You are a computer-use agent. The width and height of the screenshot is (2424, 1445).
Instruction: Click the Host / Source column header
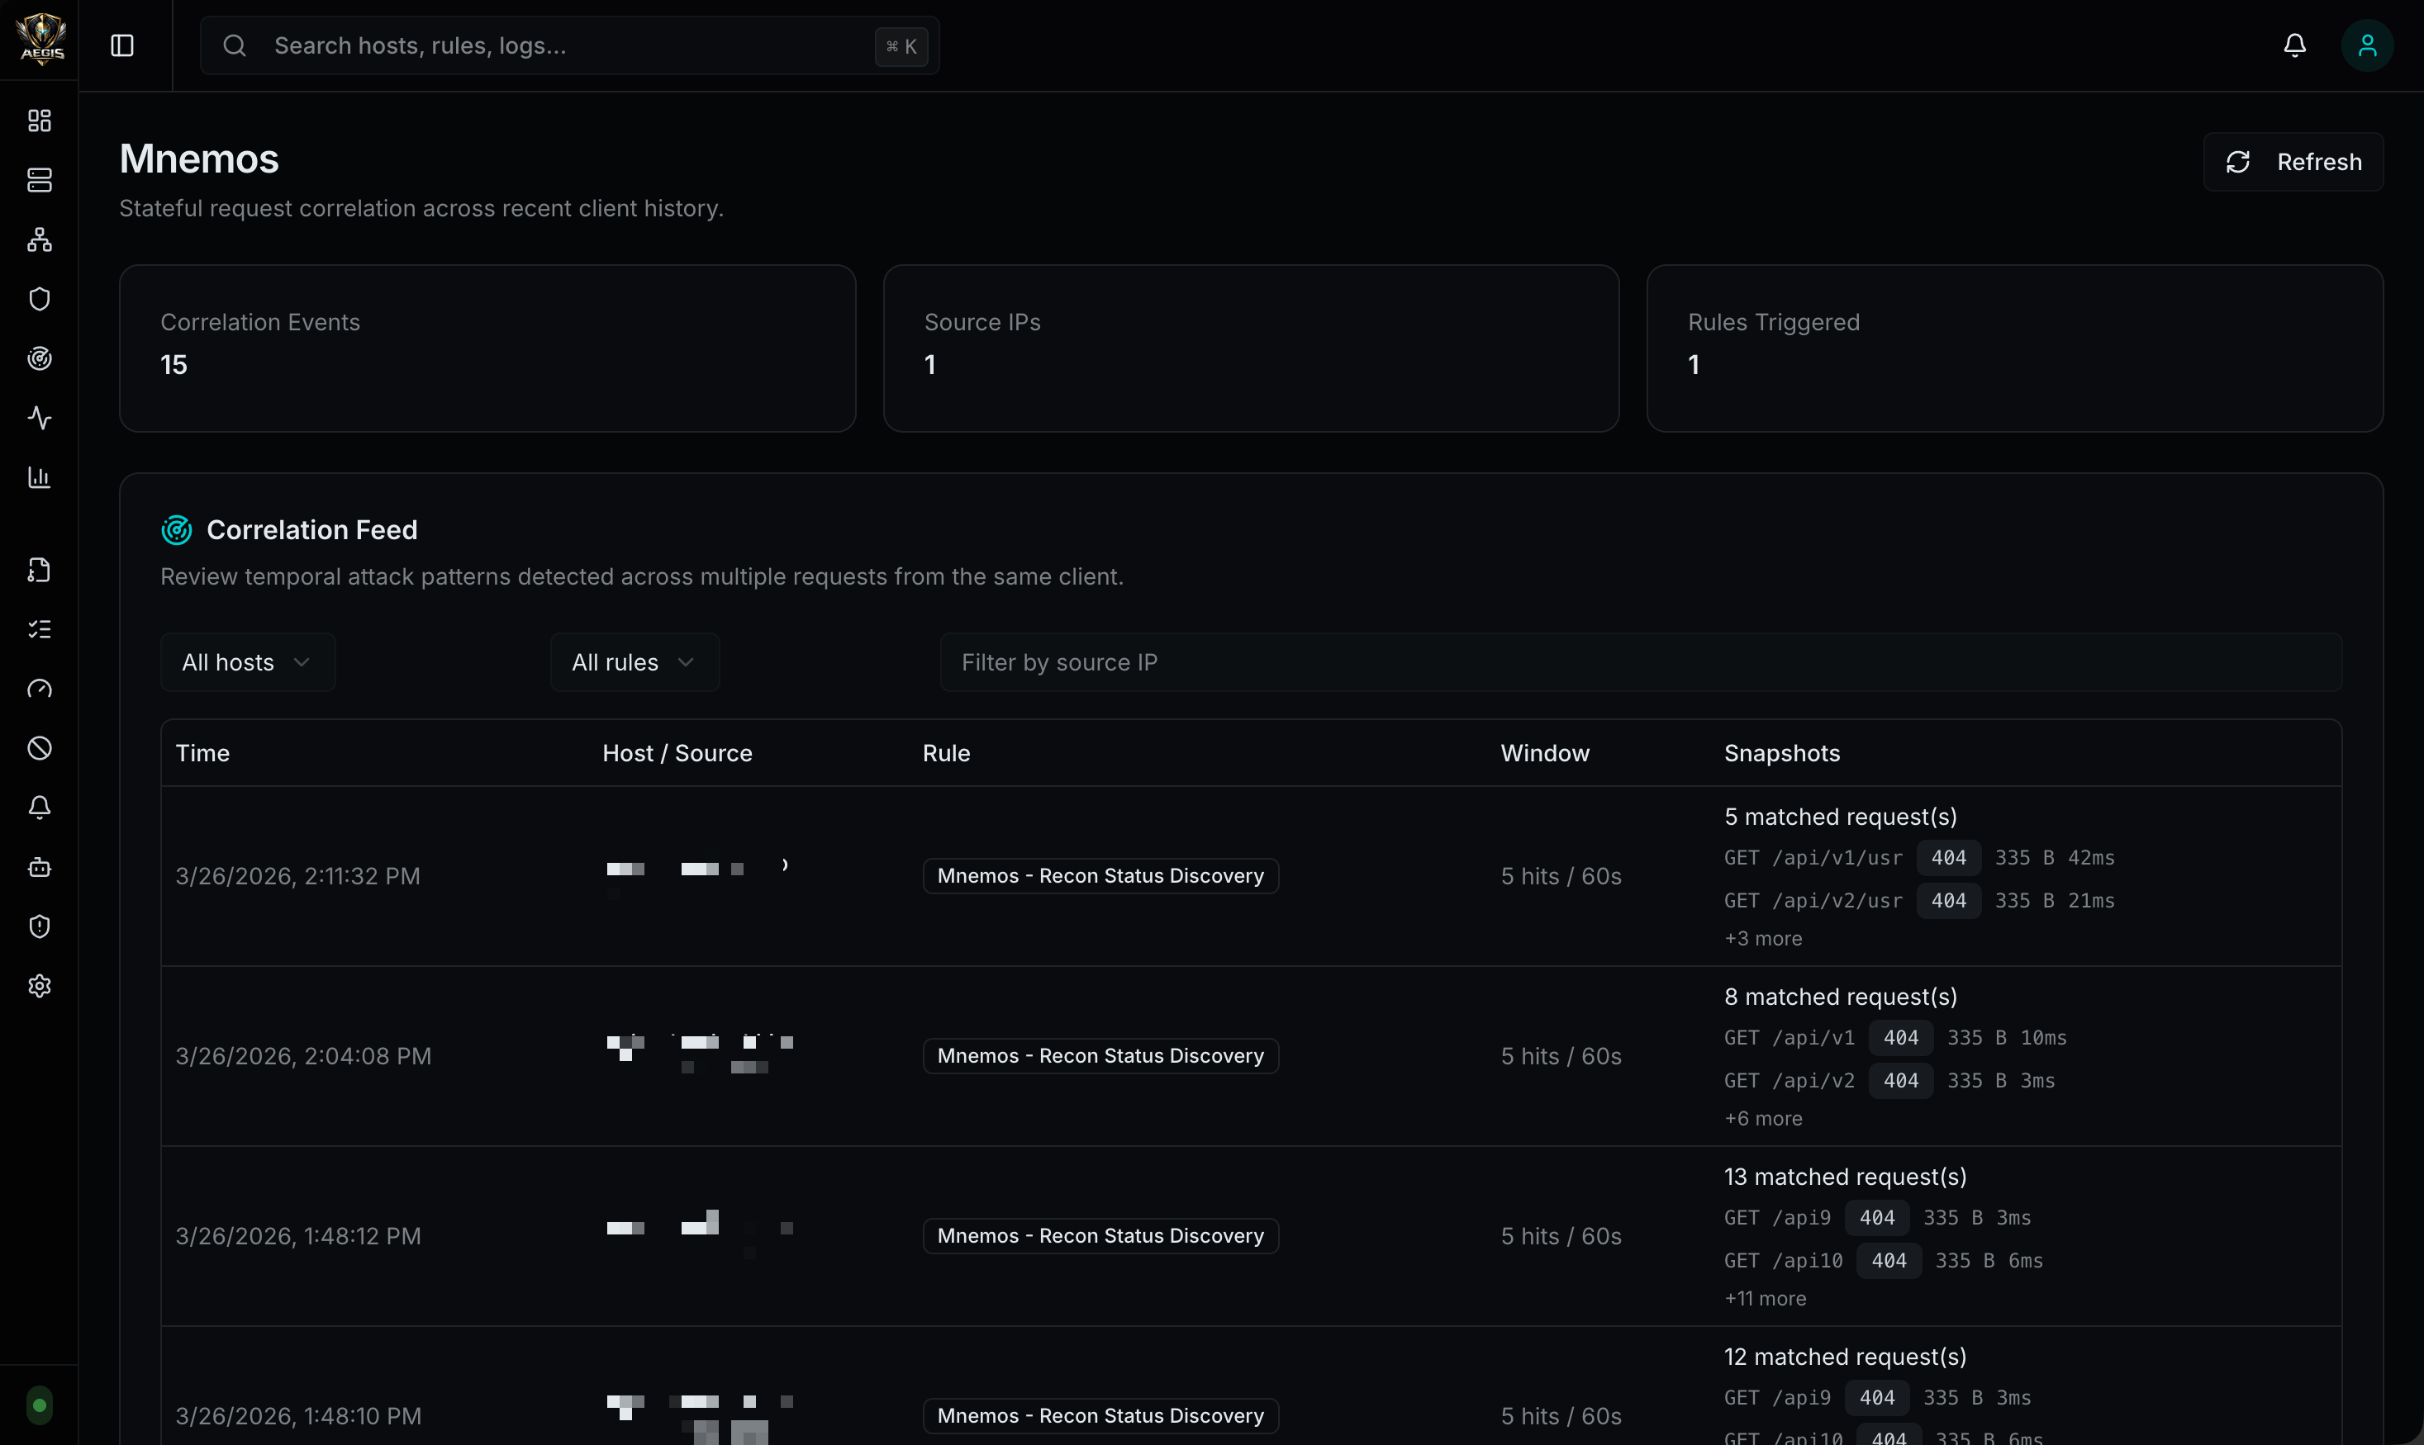click(x=677, y=753)
